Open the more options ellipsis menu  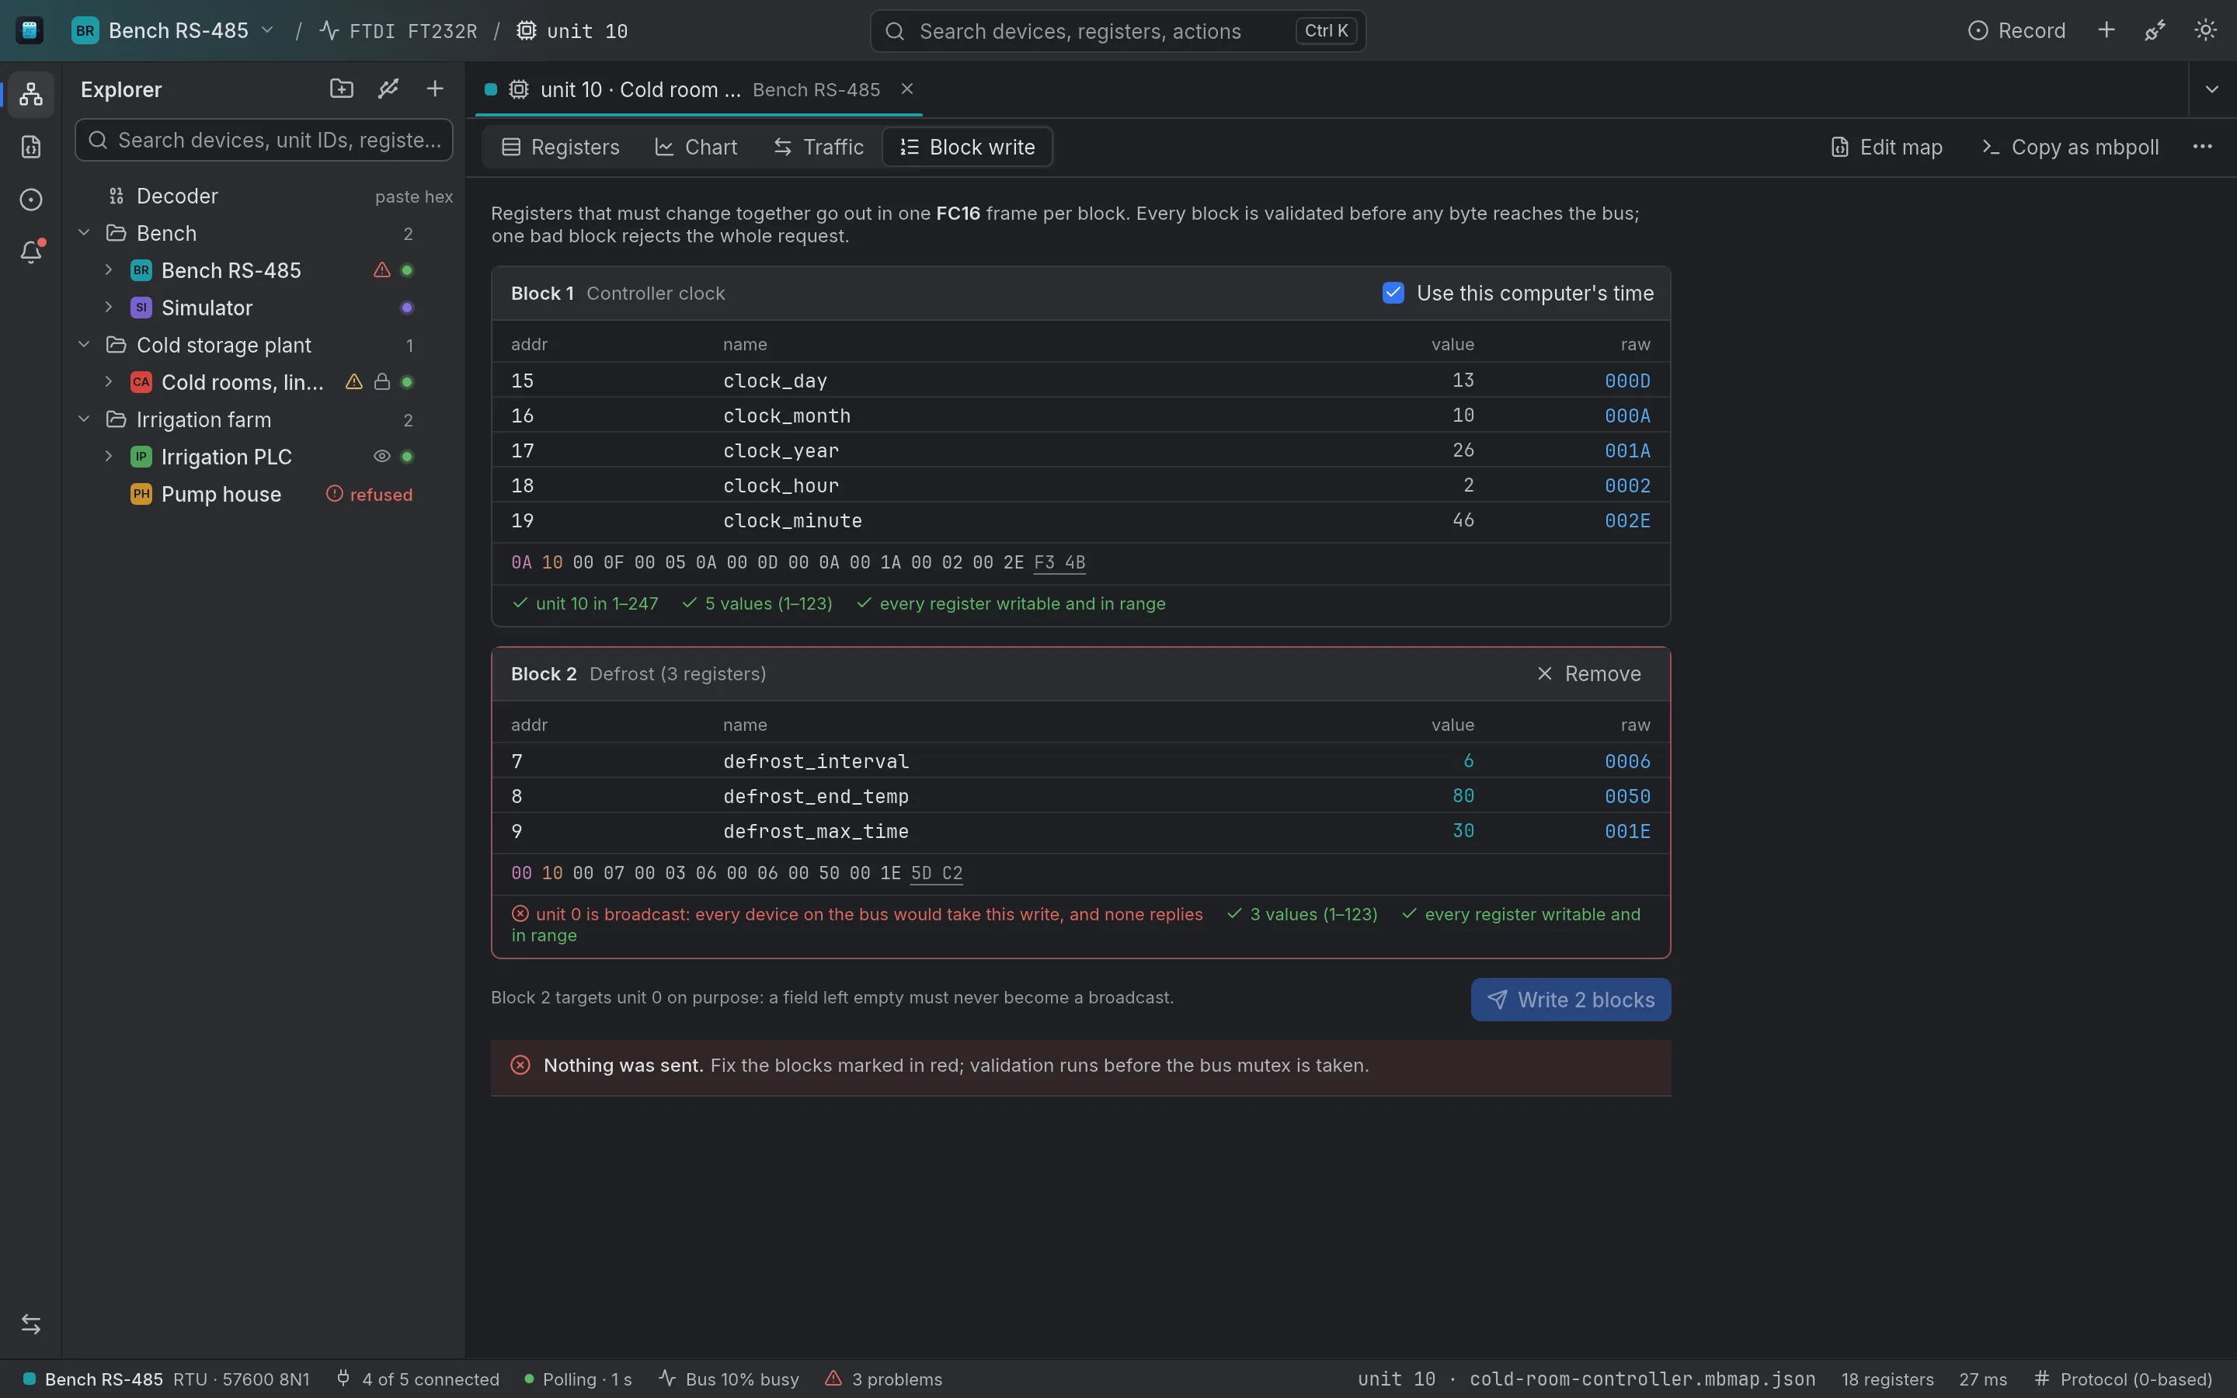[2203, 147]
